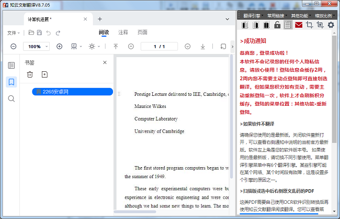This screenshot has height=219, width=340.
Task: Close the 书签 bookmark panel
Action: (105, 62)
